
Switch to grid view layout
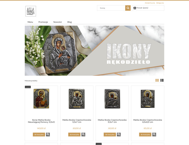(157, 80)
